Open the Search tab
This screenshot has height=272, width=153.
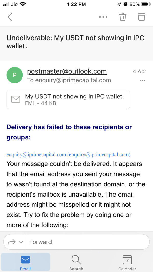[x=76, y=263]
